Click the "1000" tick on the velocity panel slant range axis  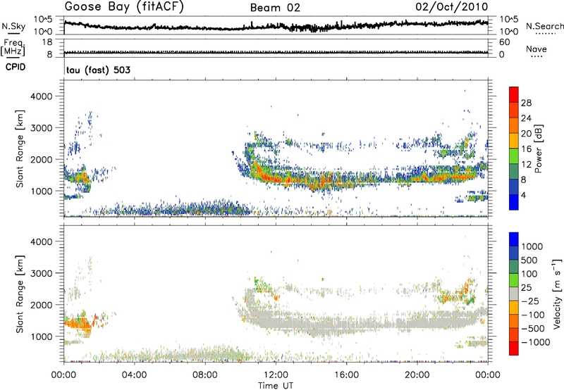[x=41, y=336]
